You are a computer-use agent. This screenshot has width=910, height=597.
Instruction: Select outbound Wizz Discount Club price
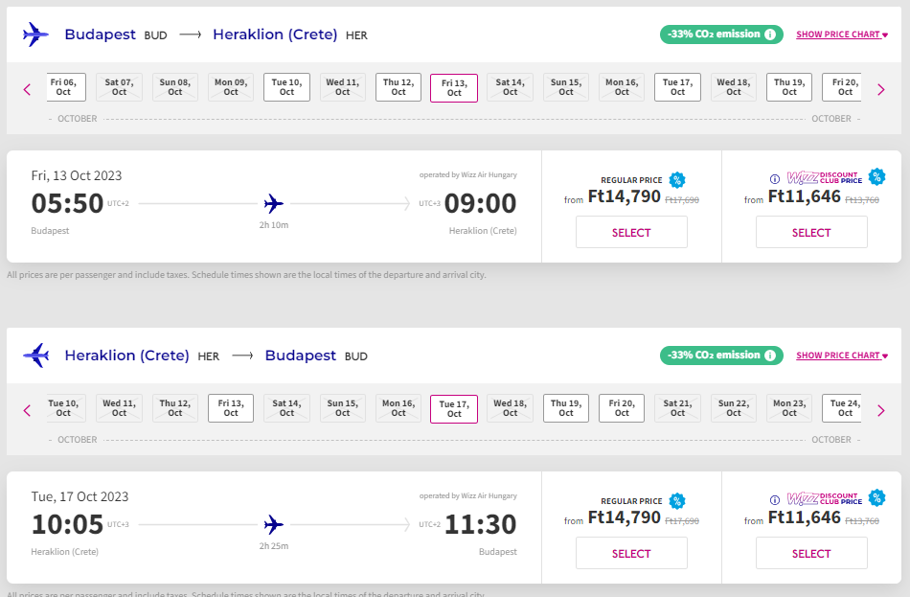click(811, 233)
